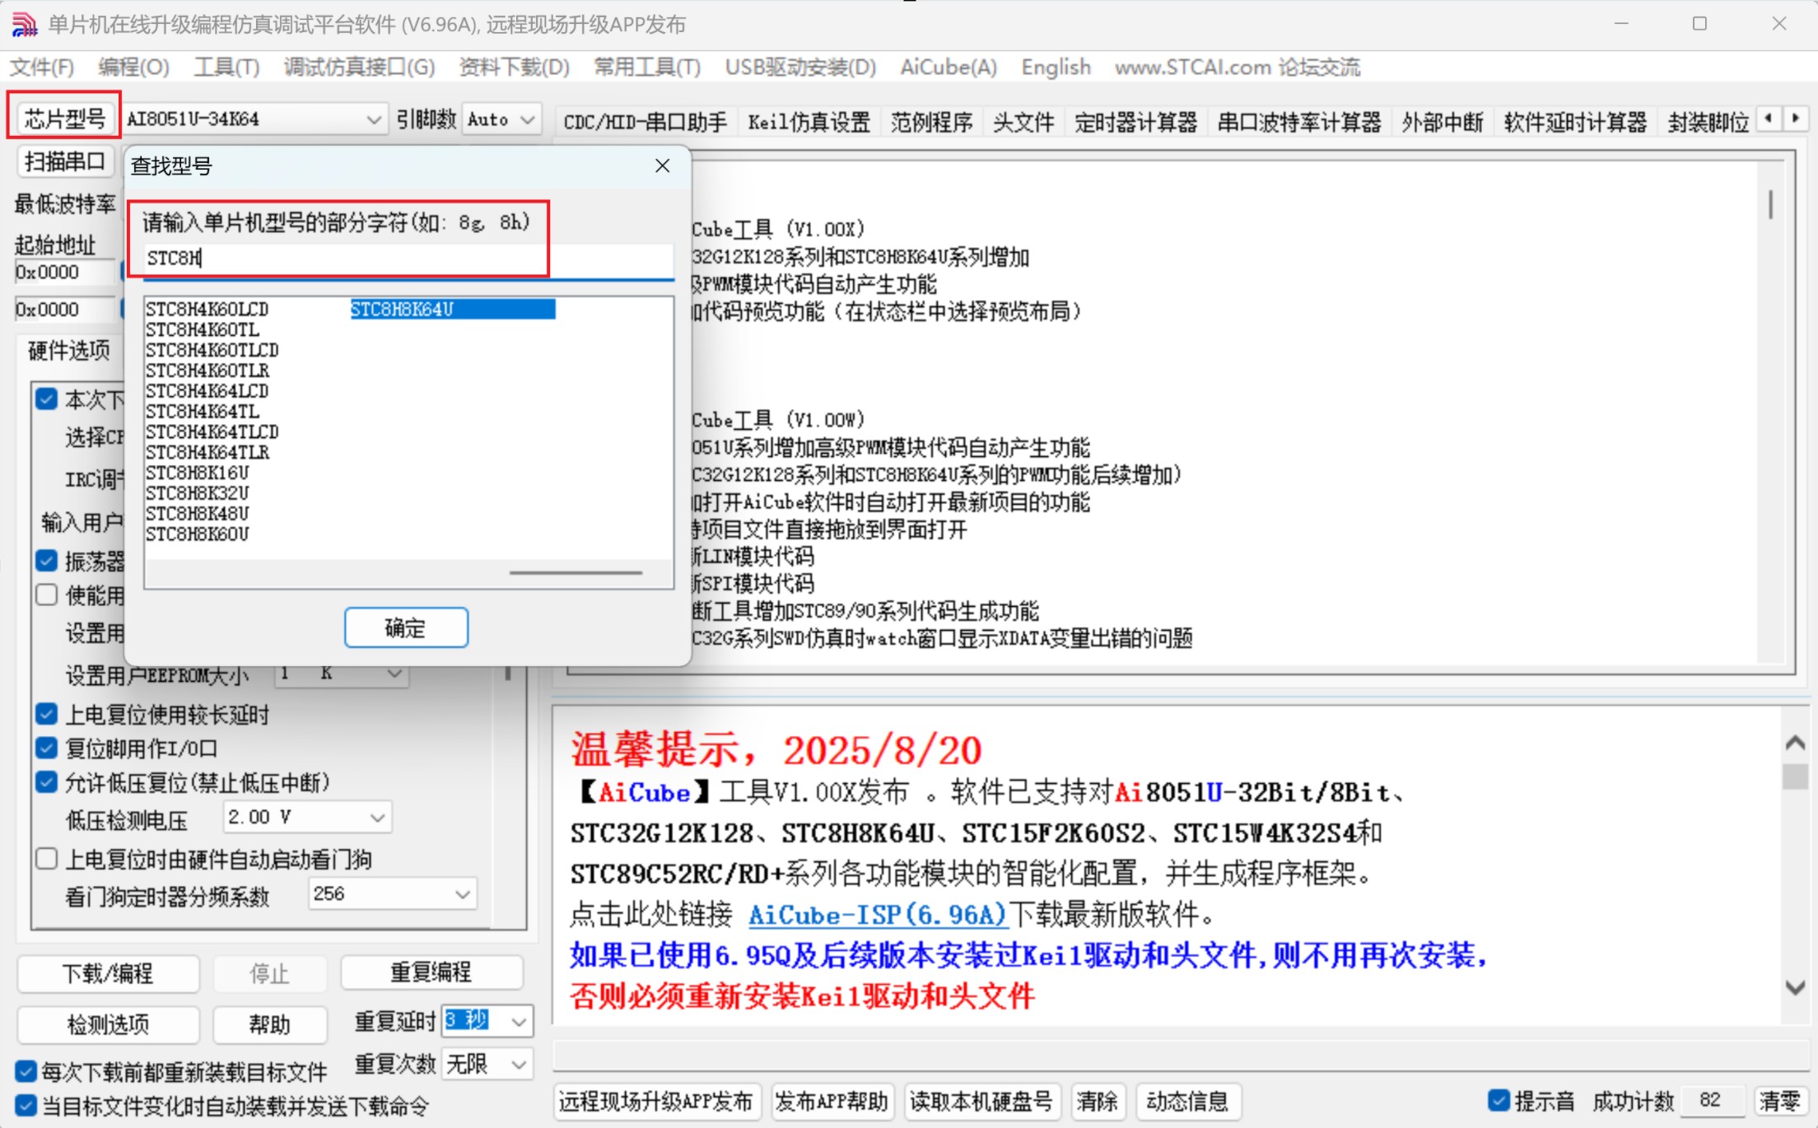Toggle 上电复位使用较长延时 checkbox
Viewport: 1818px width, 1128px height.
coord(47,714)
